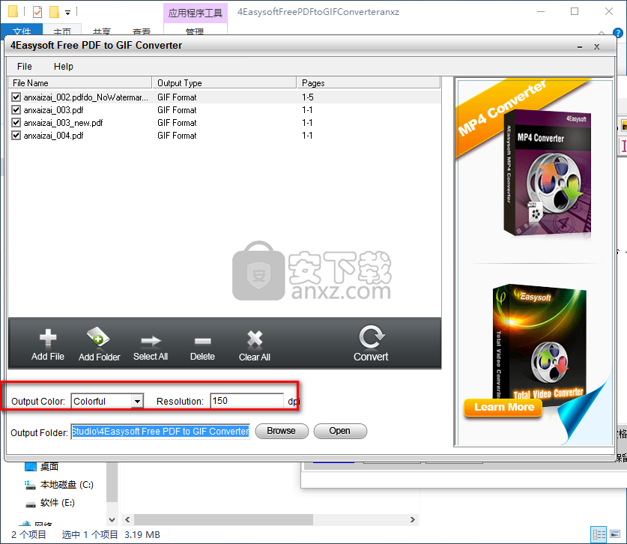The height and width of the screenshot is (544, 627).
Task: Click the Delete minus icon
Action: [x=203, y=341]
